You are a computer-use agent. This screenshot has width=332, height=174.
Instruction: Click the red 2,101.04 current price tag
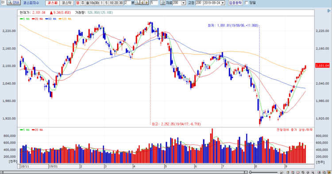pyautogui.click(x=322, y=66)
